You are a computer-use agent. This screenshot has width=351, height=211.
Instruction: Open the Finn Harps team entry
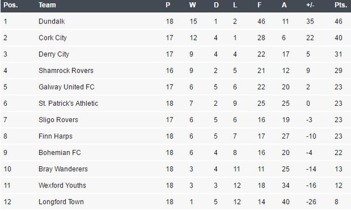coord(56,136)
